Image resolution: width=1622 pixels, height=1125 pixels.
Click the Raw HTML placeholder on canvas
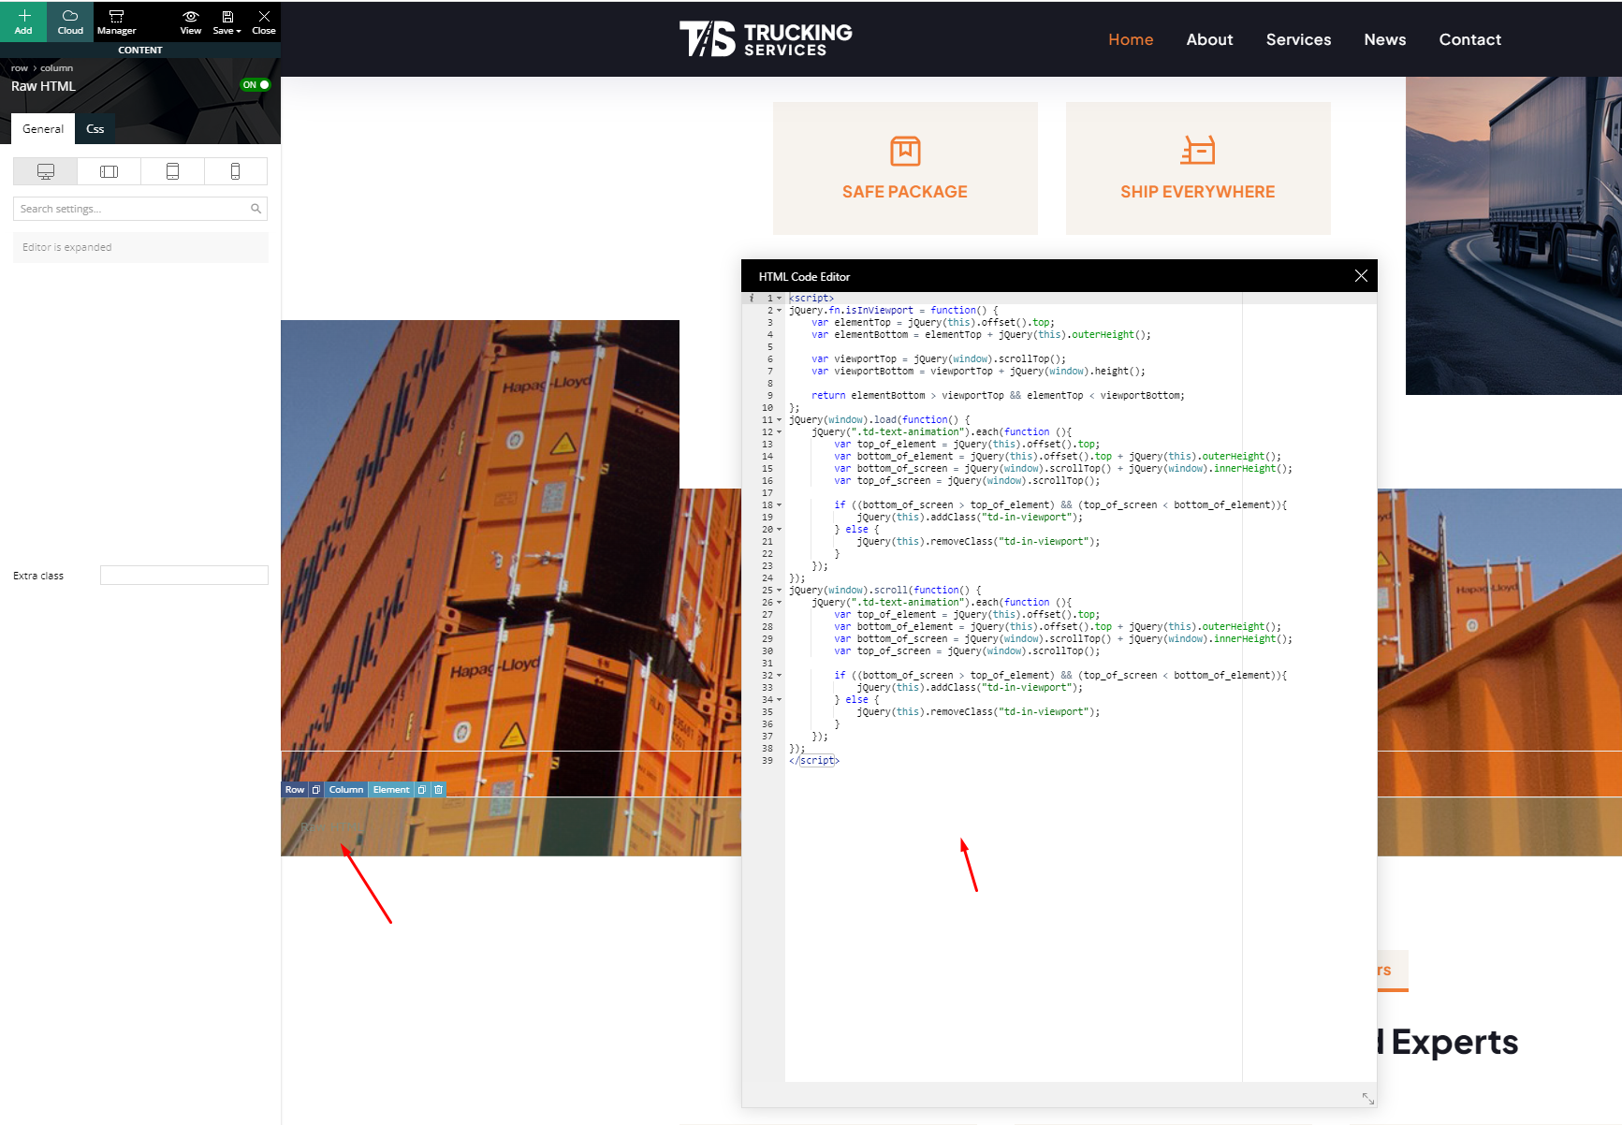click(329, 827)
